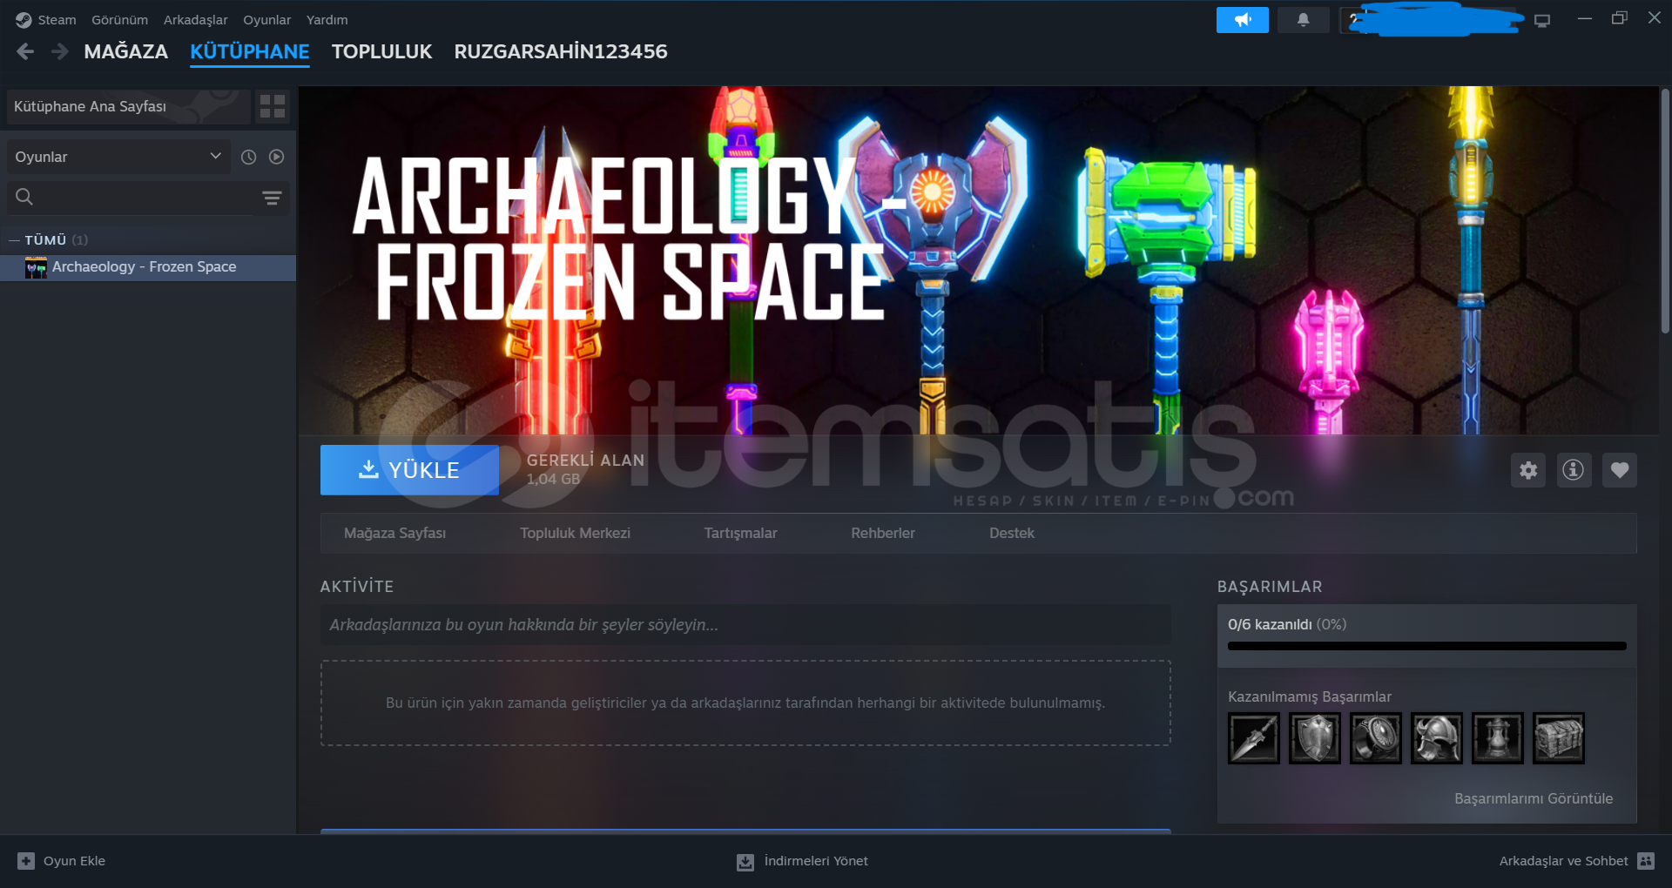Restore down the Steam window

pyautogui.click(x=1620, y=18)
